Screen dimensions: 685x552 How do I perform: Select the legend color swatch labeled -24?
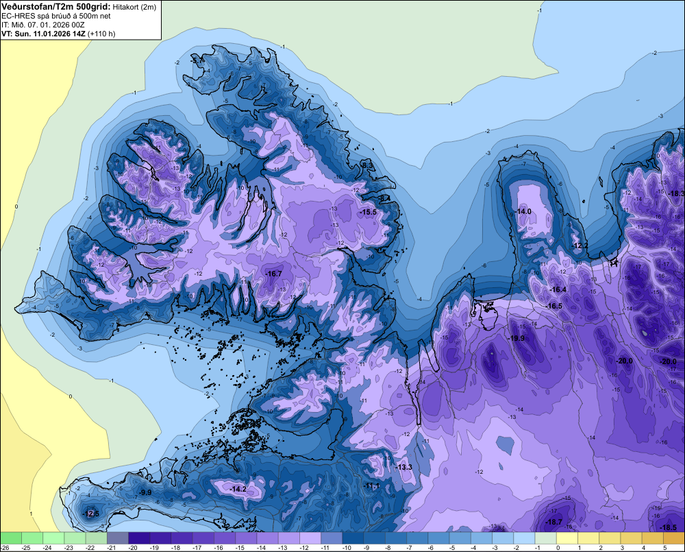[x=53, y=538]
